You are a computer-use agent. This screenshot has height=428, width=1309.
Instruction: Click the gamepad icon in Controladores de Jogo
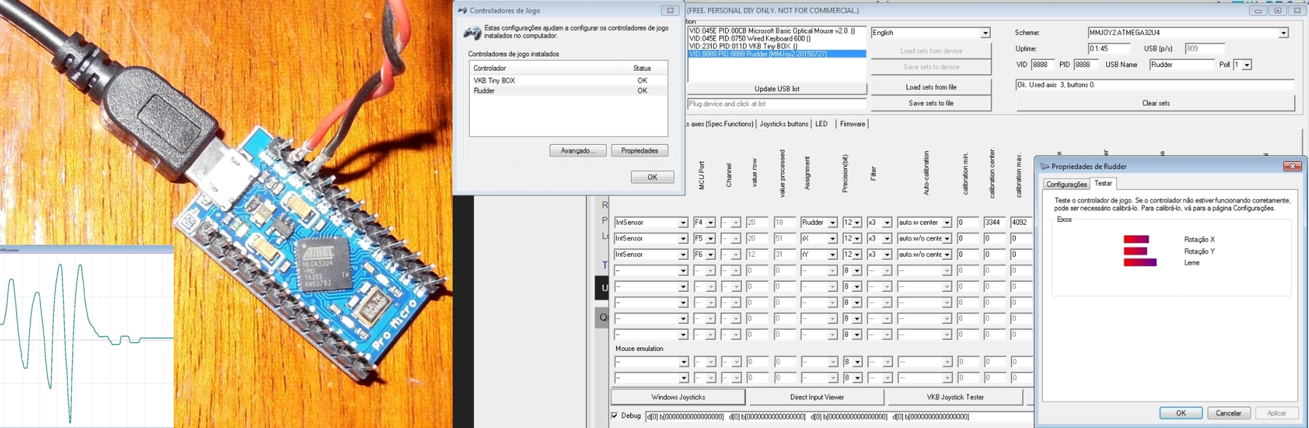(472, 32)
